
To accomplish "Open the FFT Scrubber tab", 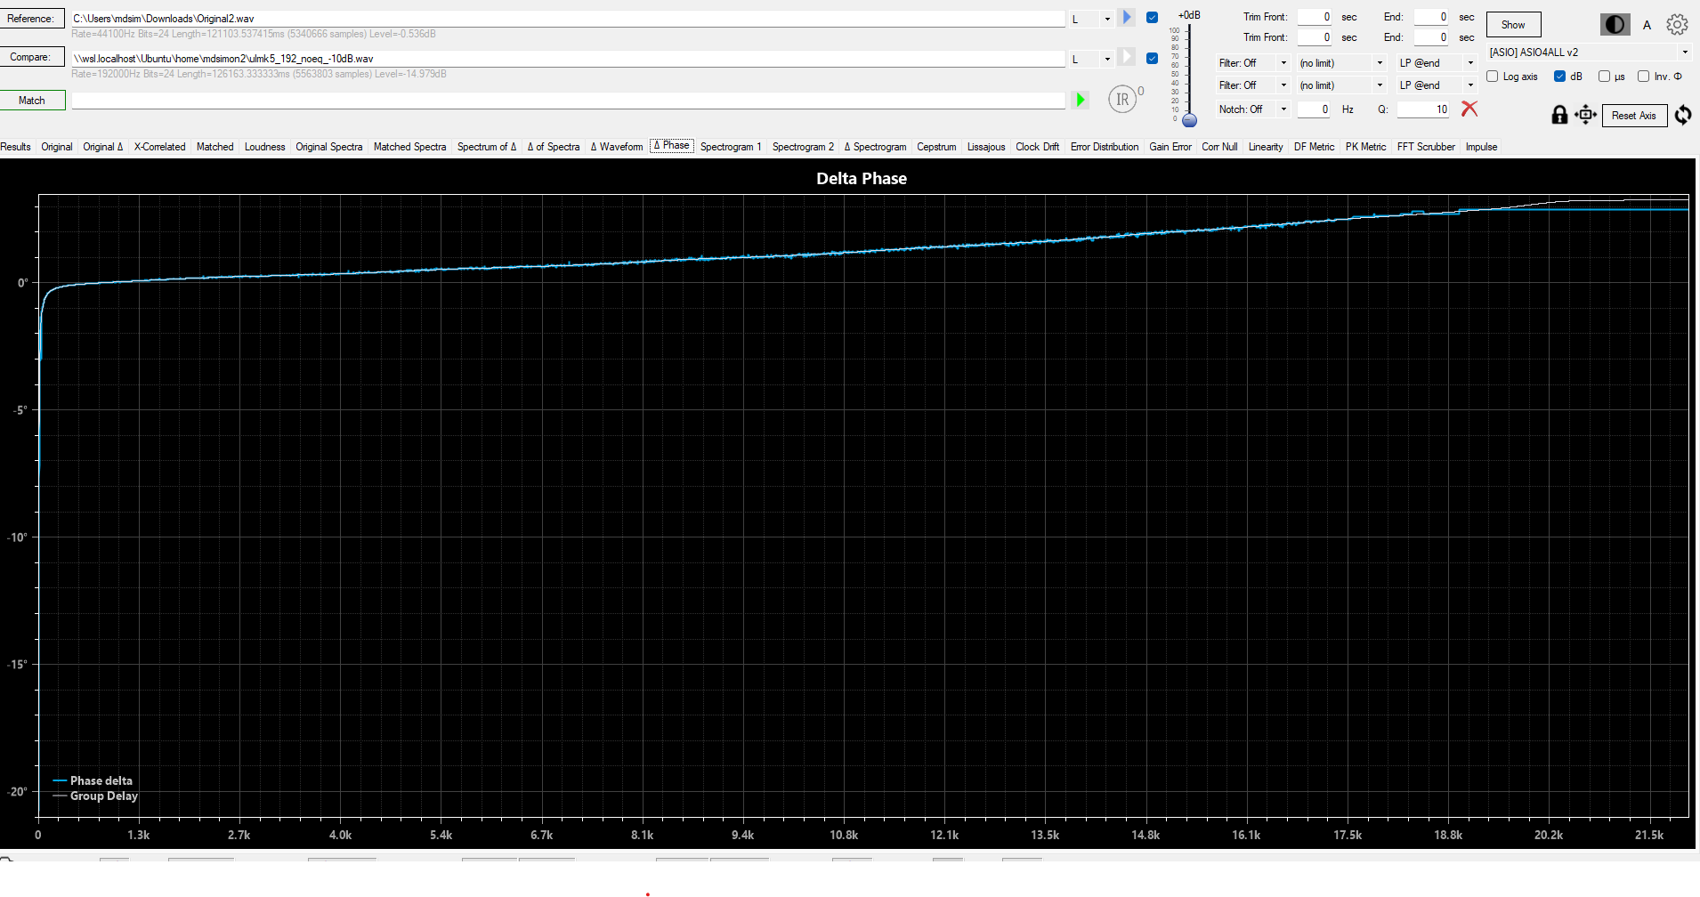I will pyautogui.click(x=1426, y=147).
